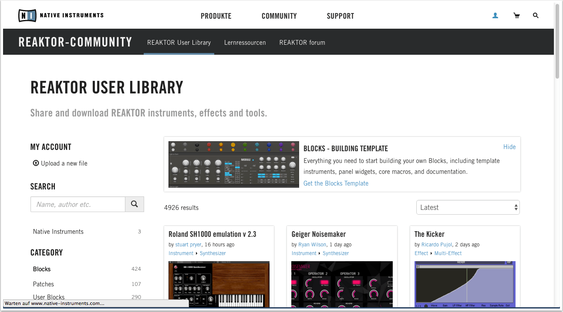Viewport: 563px width, 312px height.
Task: Open the PRODUKTE menu
Action: [x=216, y=16]
